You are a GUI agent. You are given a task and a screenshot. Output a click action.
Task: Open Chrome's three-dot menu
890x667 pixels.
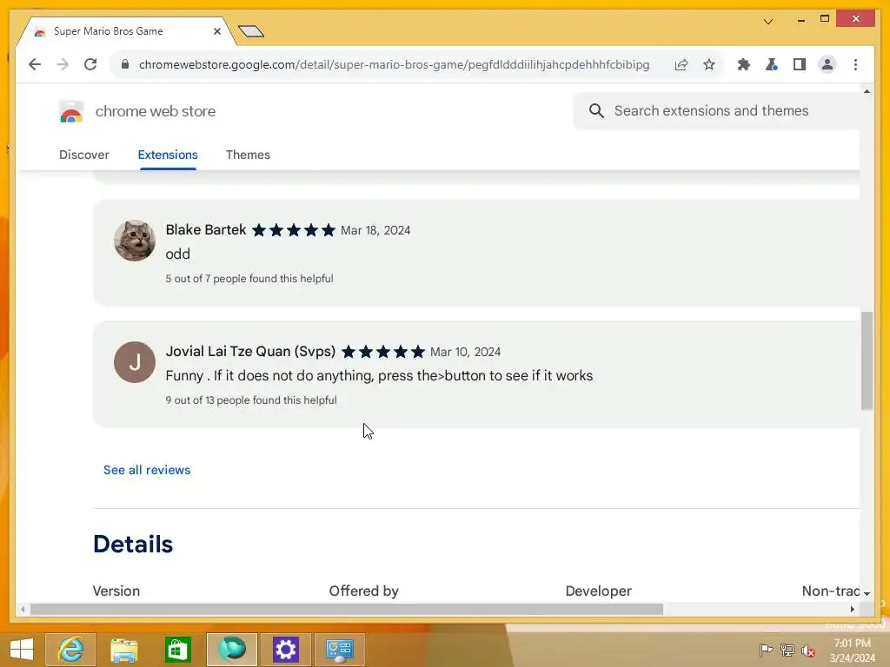point(855,64)
